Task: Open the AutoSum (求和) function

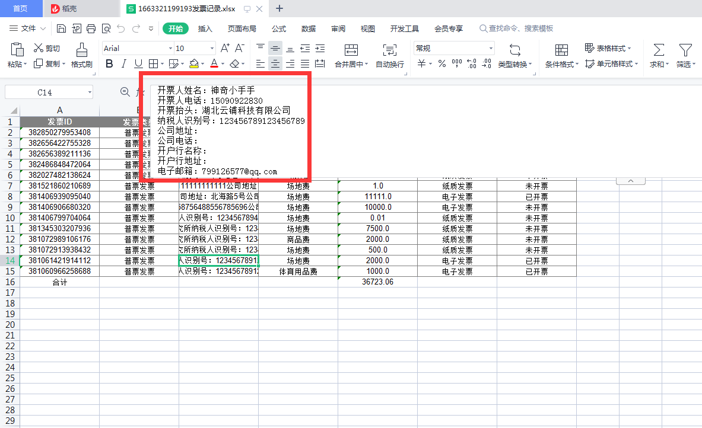Action: pos(658,57)
